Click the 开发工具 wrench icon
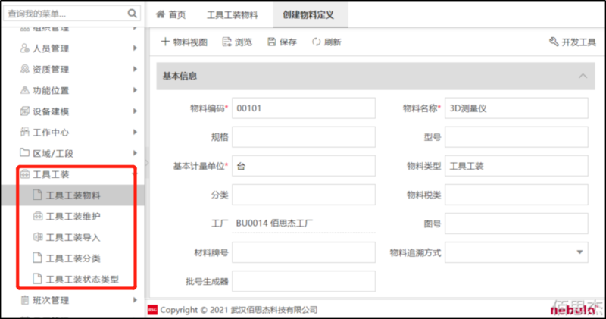The image size is (606, 319). pos(554,42)
